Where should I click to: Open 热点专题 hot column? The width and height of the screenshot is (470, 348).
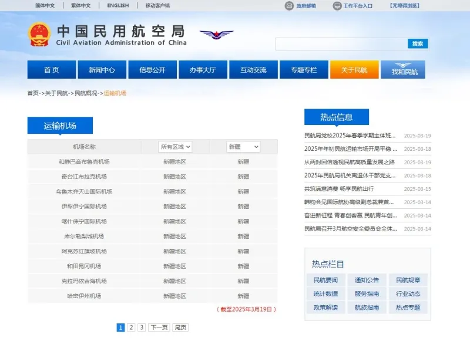click(408, 308)
